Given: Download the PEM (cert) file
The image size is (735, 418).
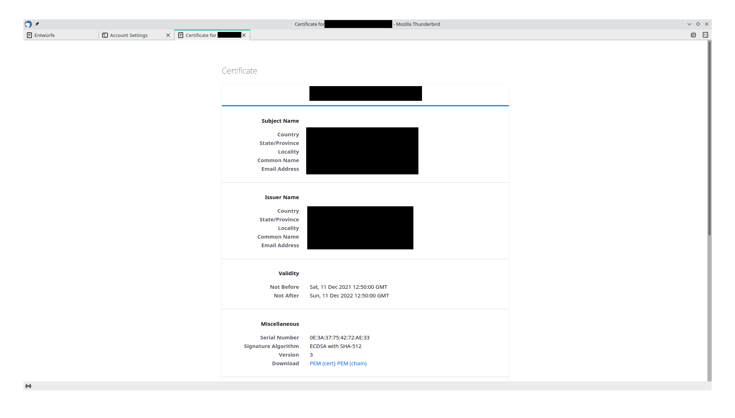Looking at the screenshot, I should point(322,363).
